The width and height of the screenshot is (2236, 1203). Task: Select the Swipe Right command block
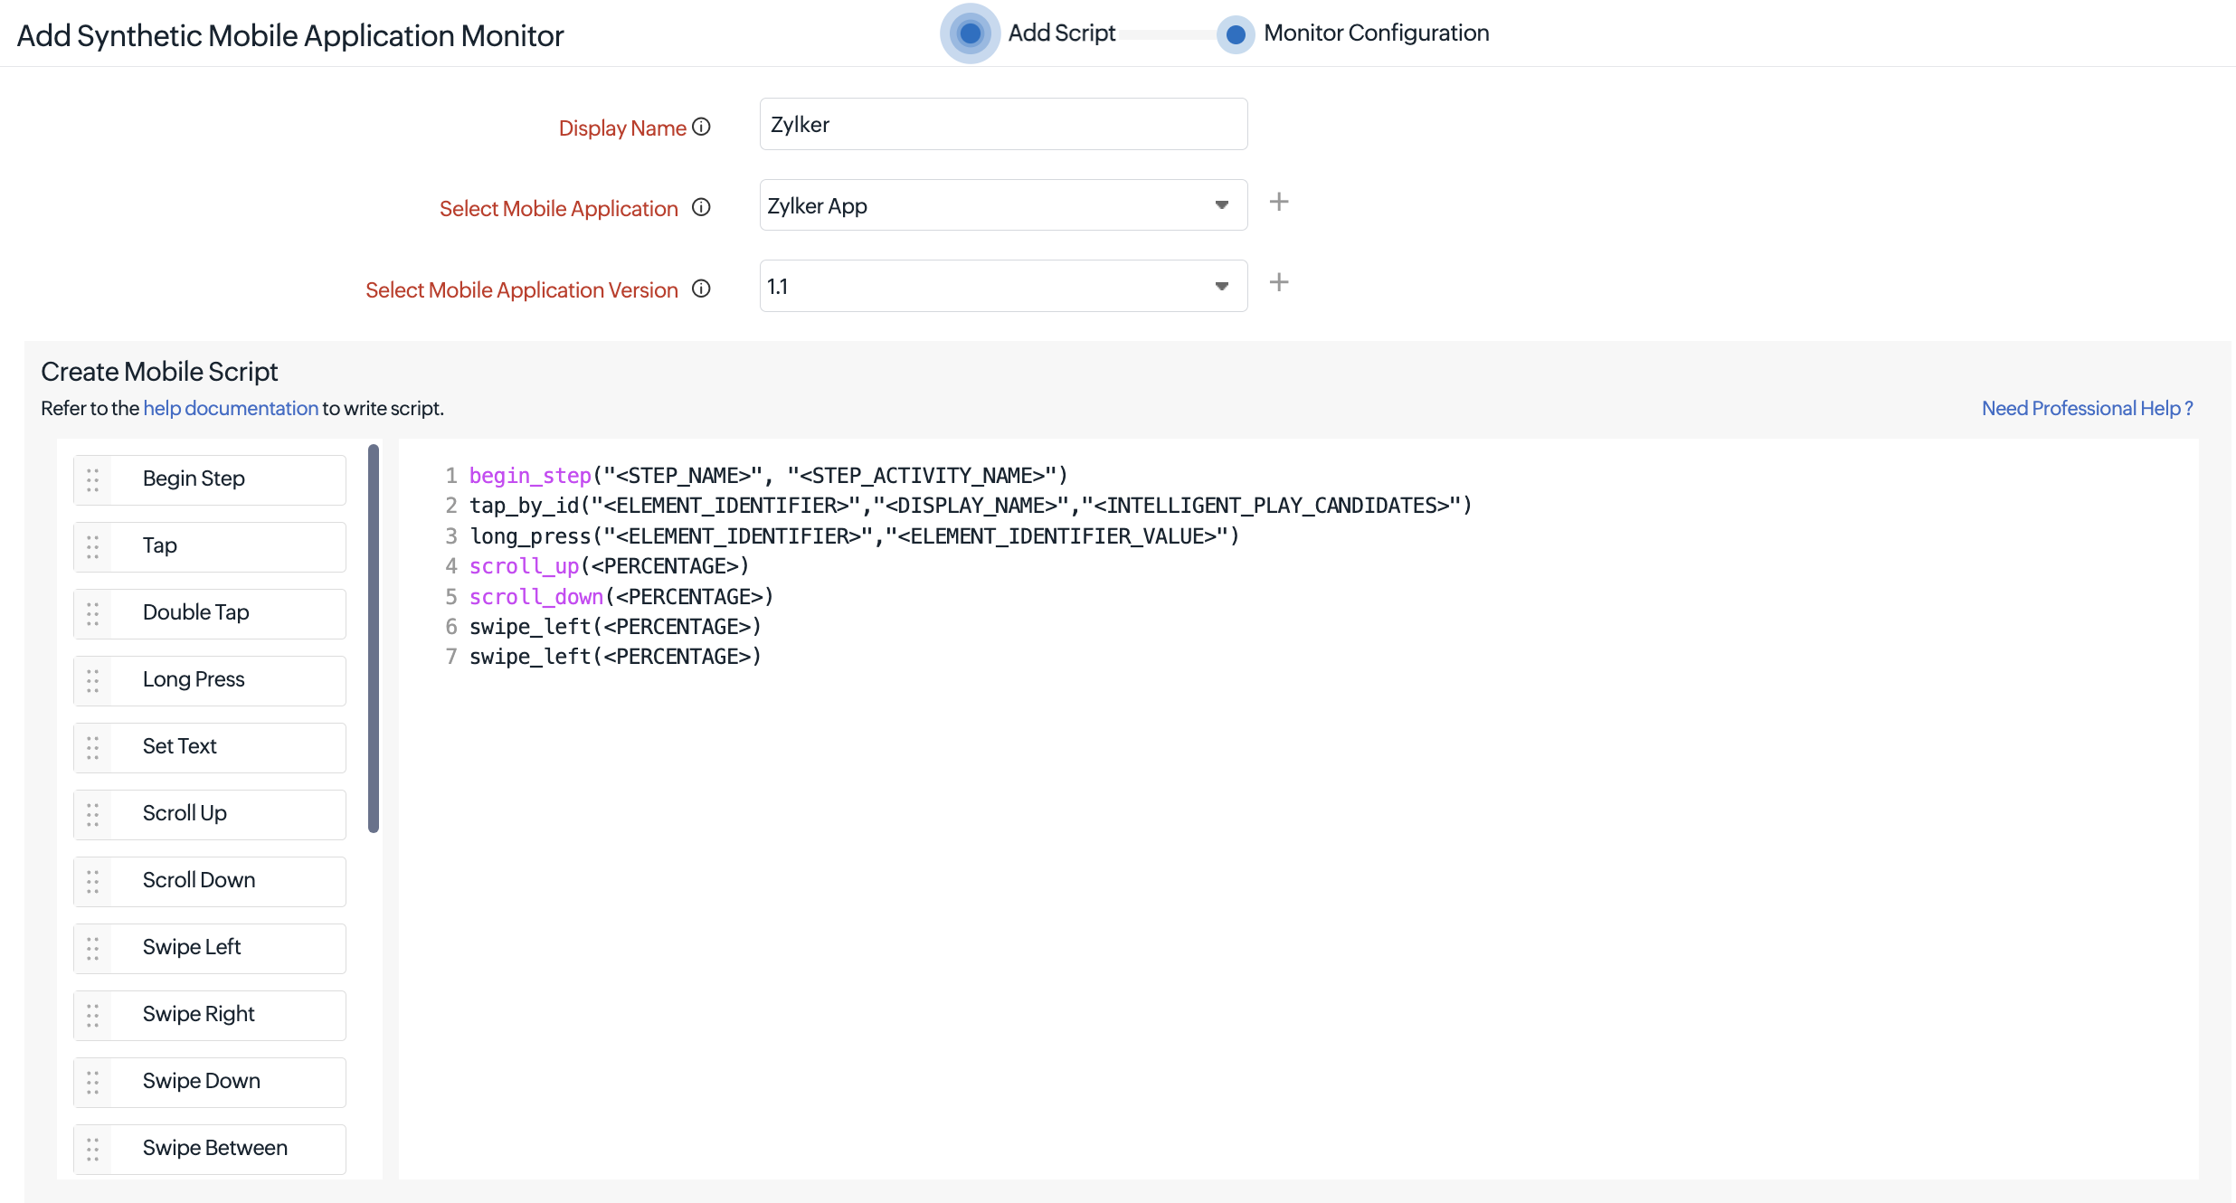point(210,1016)
